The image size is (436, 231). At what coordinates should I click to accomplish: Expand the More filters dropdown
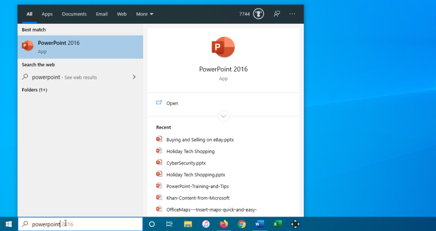pyautogui.click(x=145, y=14)
